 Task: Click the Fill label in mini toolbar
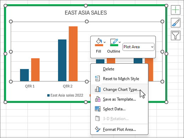[98, 51]
